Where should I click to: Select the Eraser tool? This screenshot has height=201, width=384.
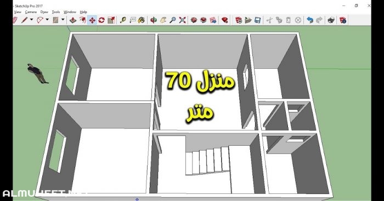click(15, 20)
